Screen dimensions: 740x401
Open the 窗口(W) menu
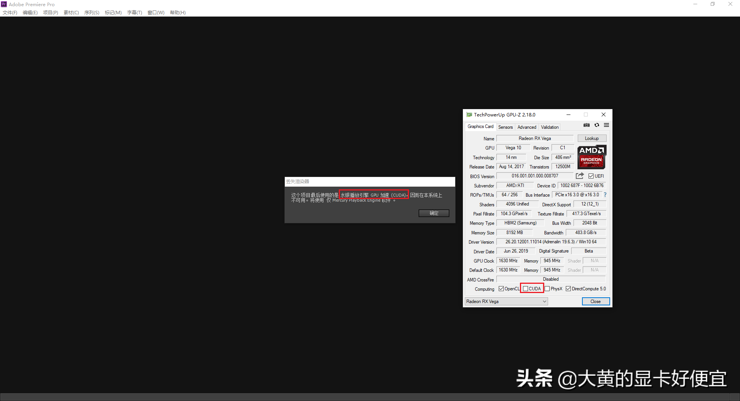click(156, 13)
